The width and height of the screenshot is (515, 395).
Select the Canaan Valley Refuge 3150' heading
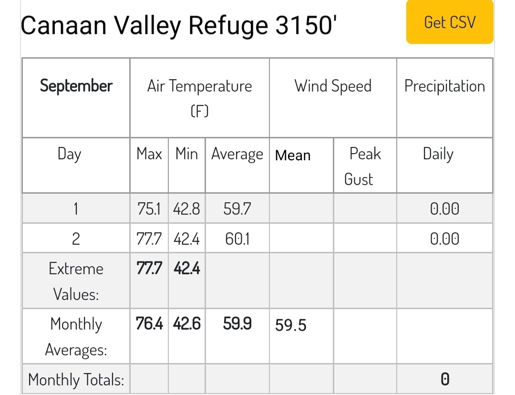tap(179, 26)
